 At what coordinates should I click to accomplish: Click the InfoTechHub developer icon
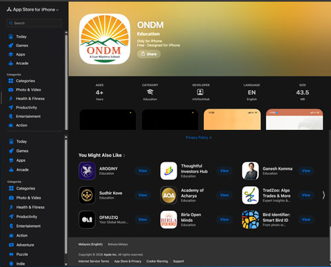200,92
